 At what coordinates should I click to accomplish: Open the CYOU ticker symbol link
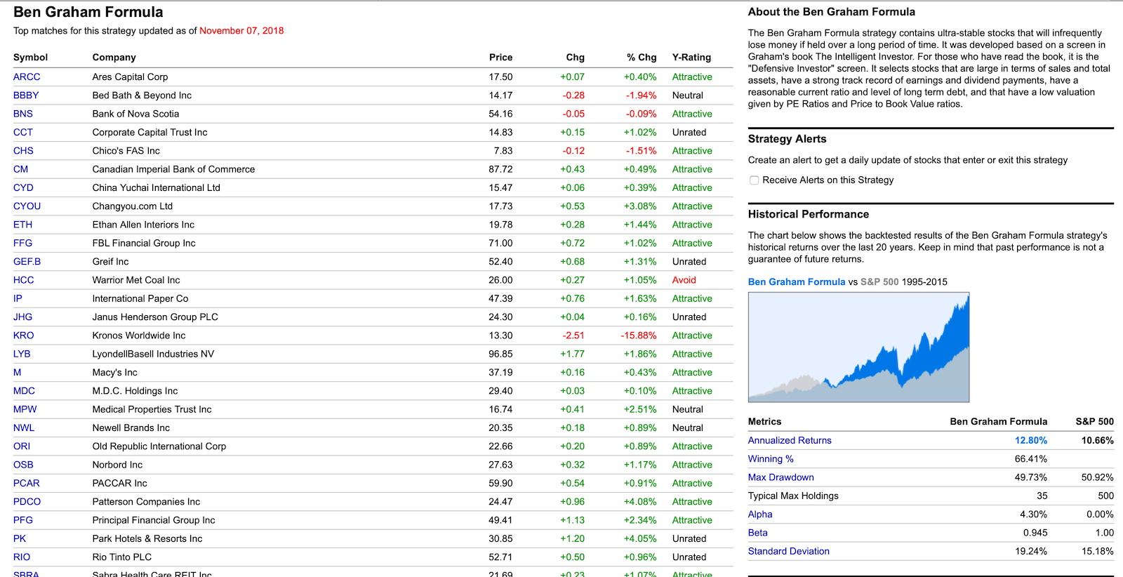[x=27, y=206]
